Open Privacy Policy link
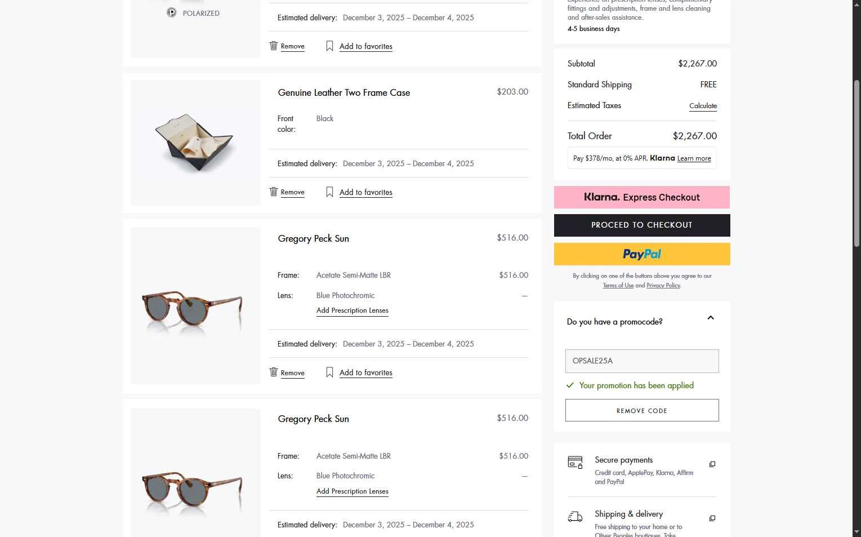861x537 pixels. click(663, 286)
